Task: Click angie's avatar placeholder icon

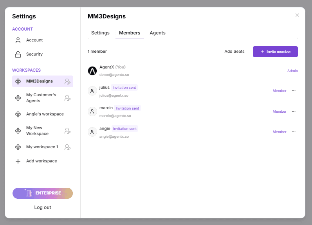Action: point(92,132)
